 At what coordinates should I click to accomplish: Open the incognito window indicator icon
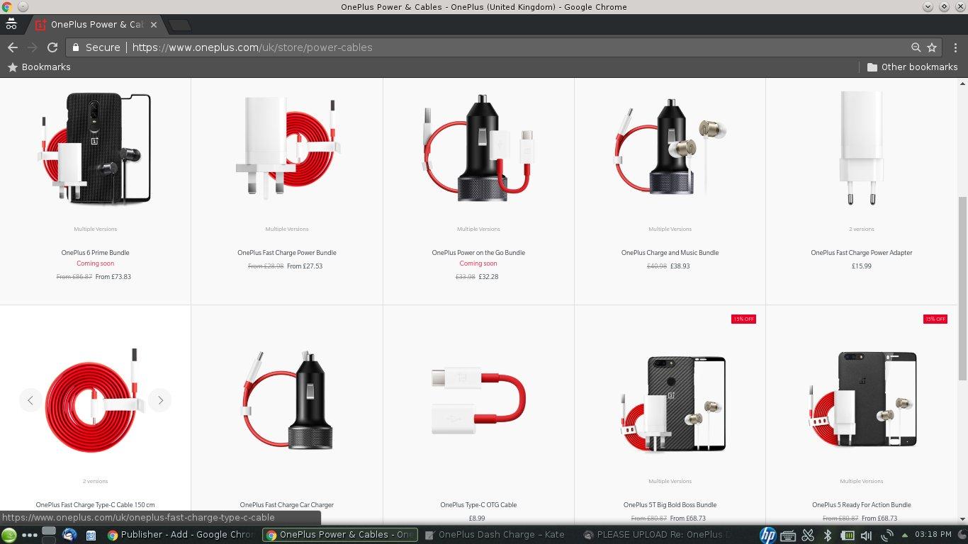coord(11,24)
